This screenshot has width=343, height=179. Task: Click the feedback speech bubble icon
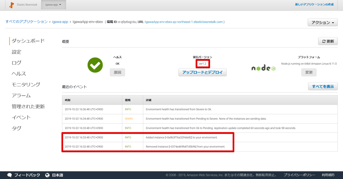point(9,175)
